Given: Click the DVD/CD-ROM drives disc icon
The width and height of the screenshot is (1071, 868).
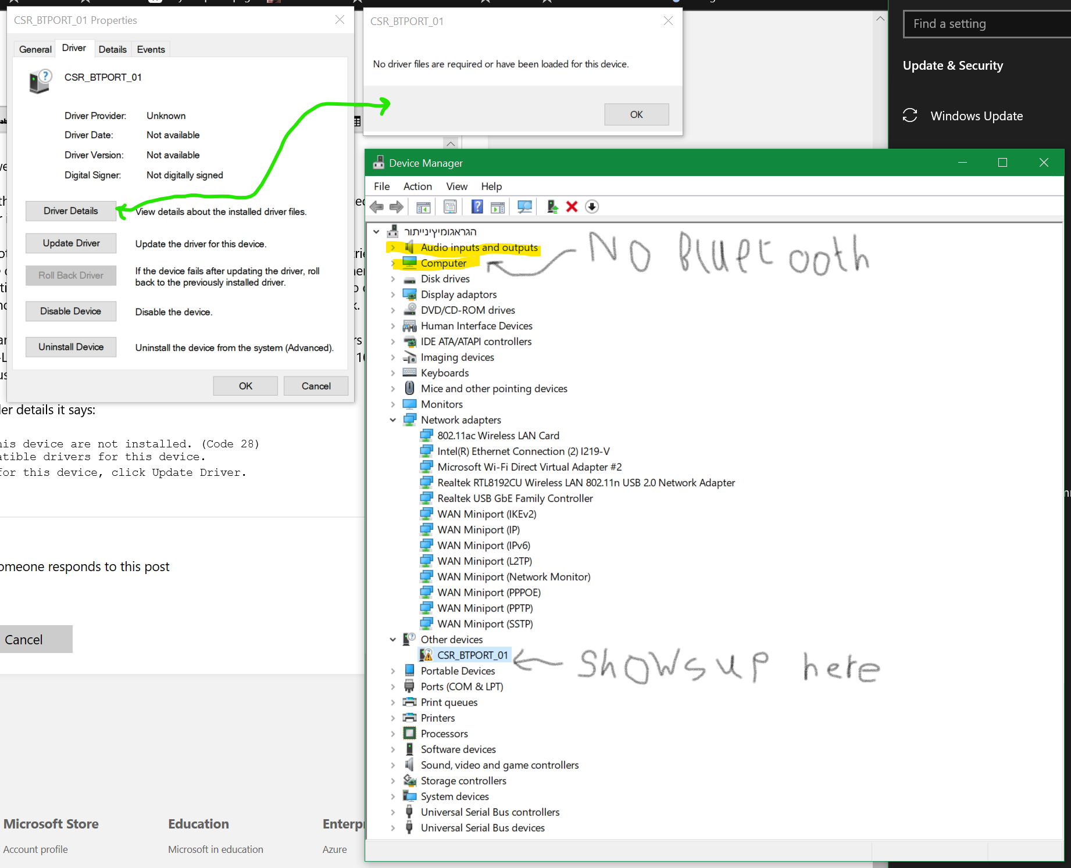Looking at the screenshot, I should [x=410, y=310].
